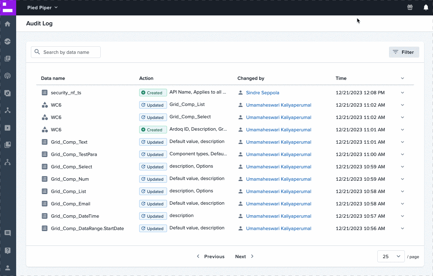
Task: Click the person icon beside Sindre Seppola
Action: tap(241, 93)
